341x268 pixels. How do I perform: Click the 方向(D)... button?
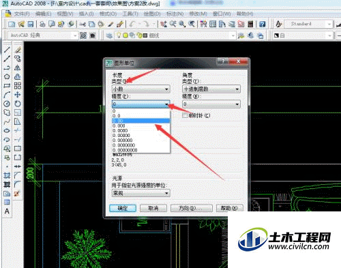[192, 208]
